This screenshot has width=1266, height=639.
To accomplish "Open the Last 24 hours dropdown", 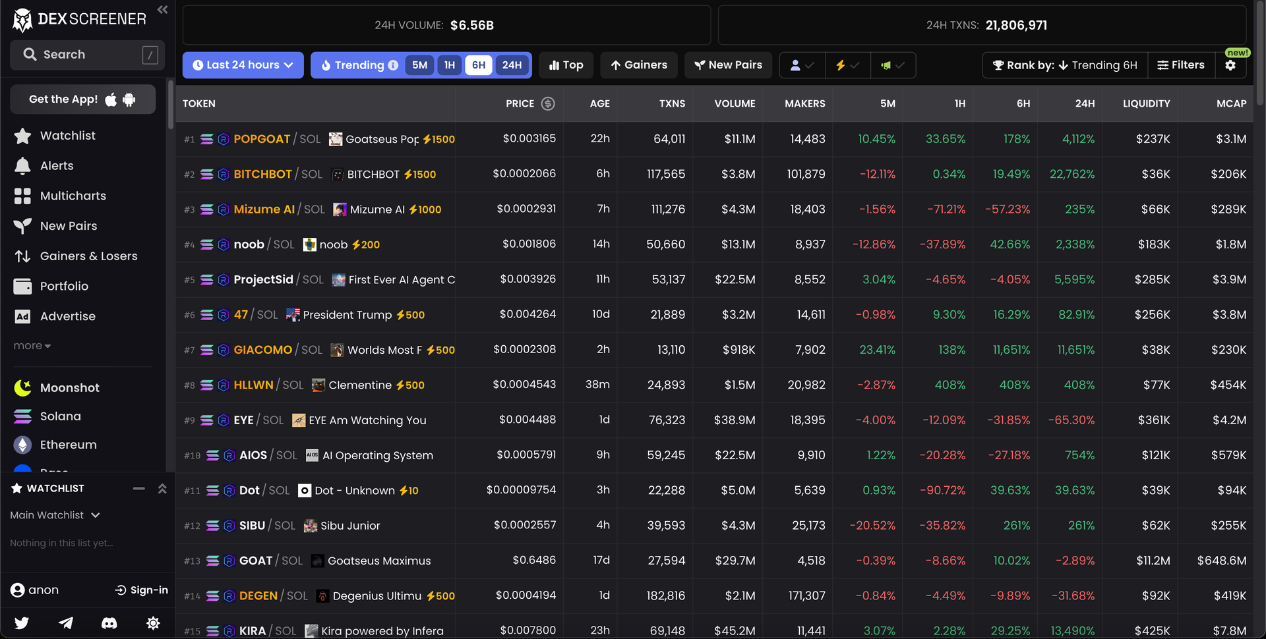I will [243, 65].
